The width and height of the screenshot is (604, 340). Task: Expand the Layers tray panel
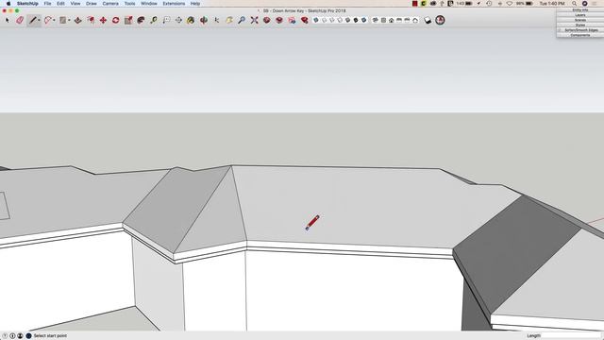pyautogui.click(x=580, y=15)
